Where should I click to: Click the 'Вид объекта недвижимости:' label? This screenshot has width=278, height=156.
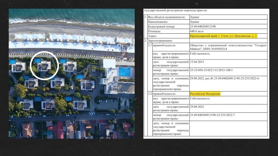point(166,17)
